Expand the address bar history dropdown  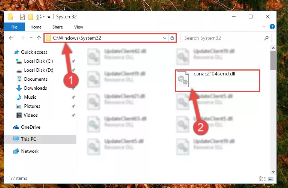(164, 38)
